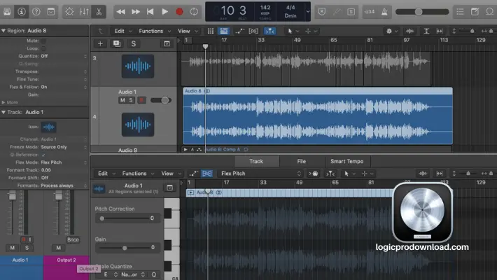Screen dimensions: 497x280
Task: Click the track Icon waveform thumbnail
Action: pyautogui.click(x=48, y=127)
